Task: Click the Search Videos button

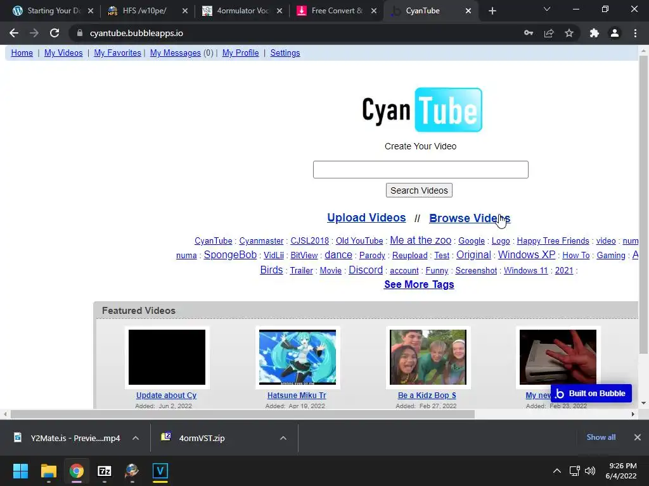Action: tap(419, 190)
